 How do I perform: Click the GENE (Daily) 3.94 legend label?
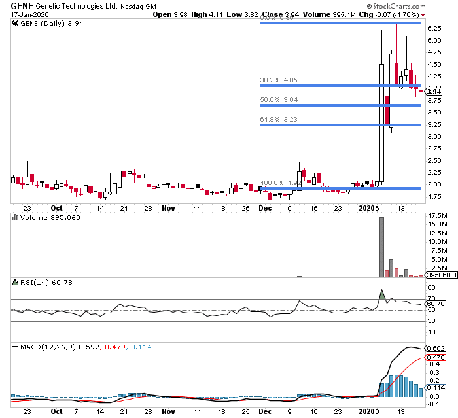point(52,24)
